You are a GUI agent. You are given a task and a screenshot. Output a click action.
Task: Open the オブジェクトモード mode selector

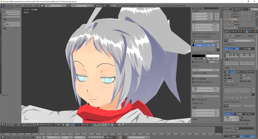click(46, 125)
